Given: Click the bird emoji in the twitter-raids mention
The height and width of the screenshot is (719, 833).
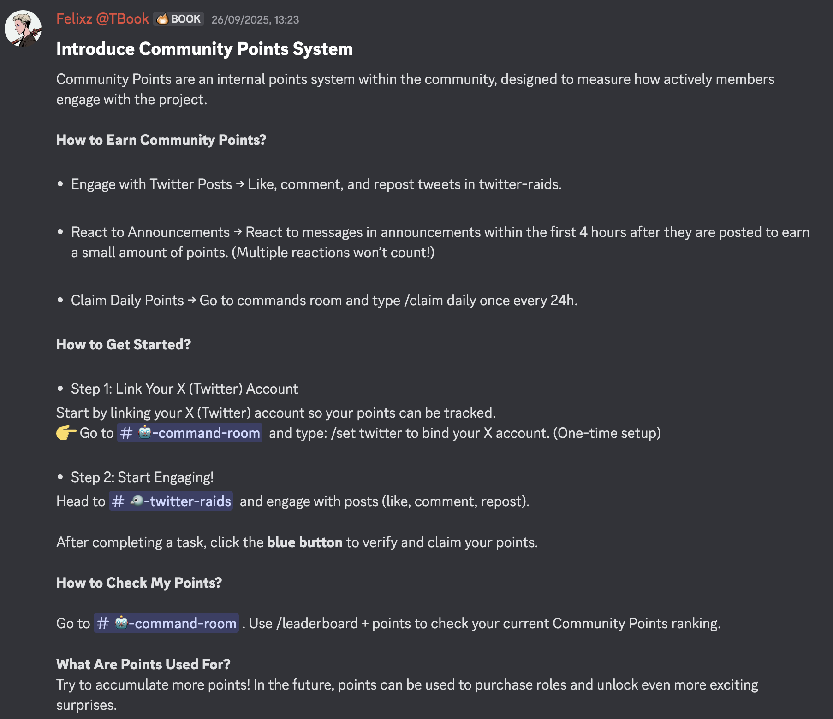Looking at the screenshot, I should (x=137, y=501).
